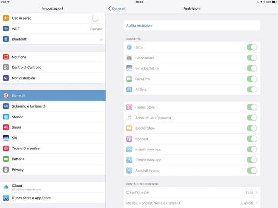Toggle the AirDrop switch
The image size is (278, 208).
click(x=252, y=89)
